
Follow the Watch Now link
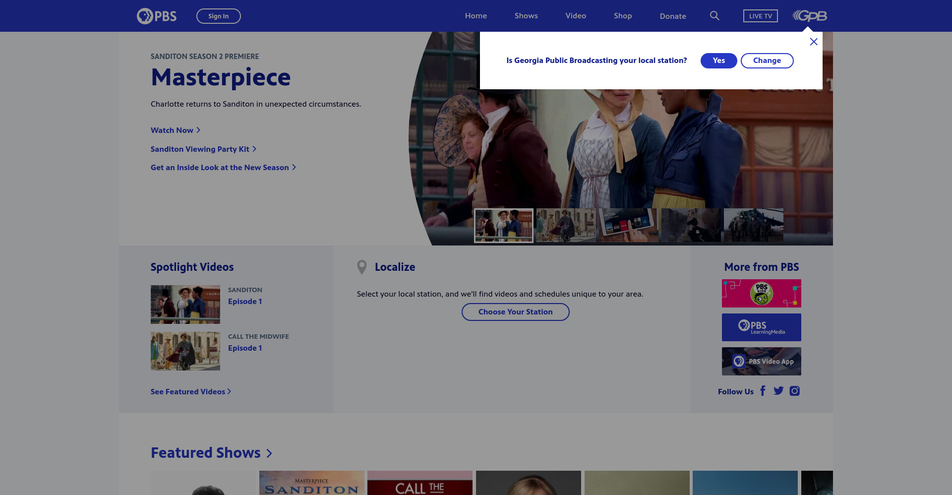pos(176,130)
